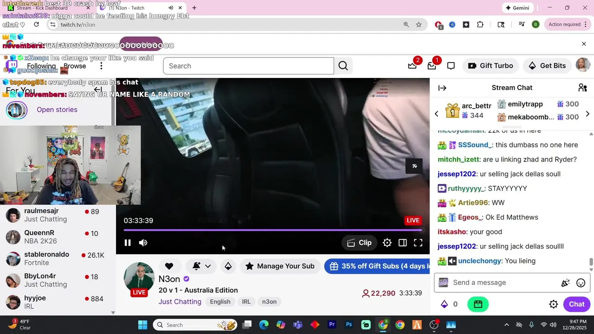
Task: Open the chat community users icon
Action: pyautogui.click(x=583, y=88)
